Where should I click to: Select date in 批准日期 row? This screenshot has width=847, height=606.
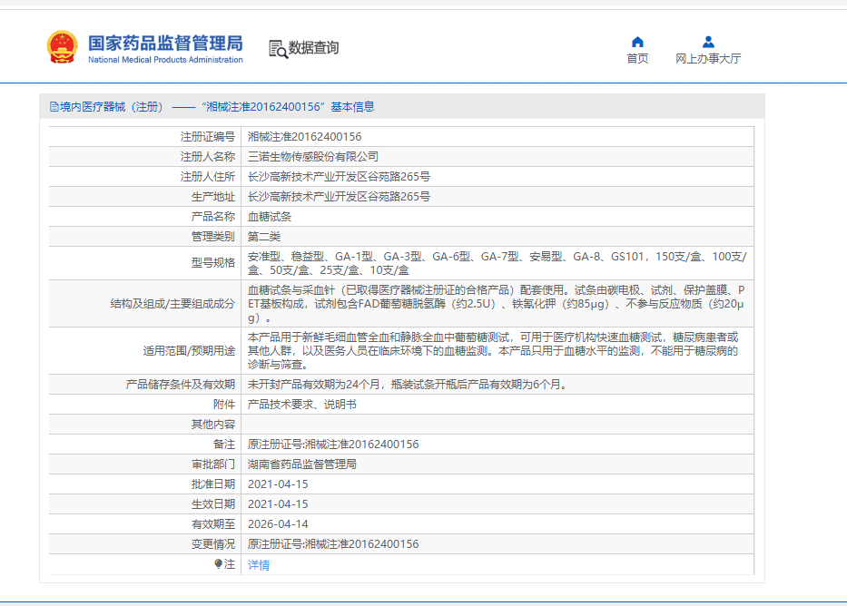(278, 484)
